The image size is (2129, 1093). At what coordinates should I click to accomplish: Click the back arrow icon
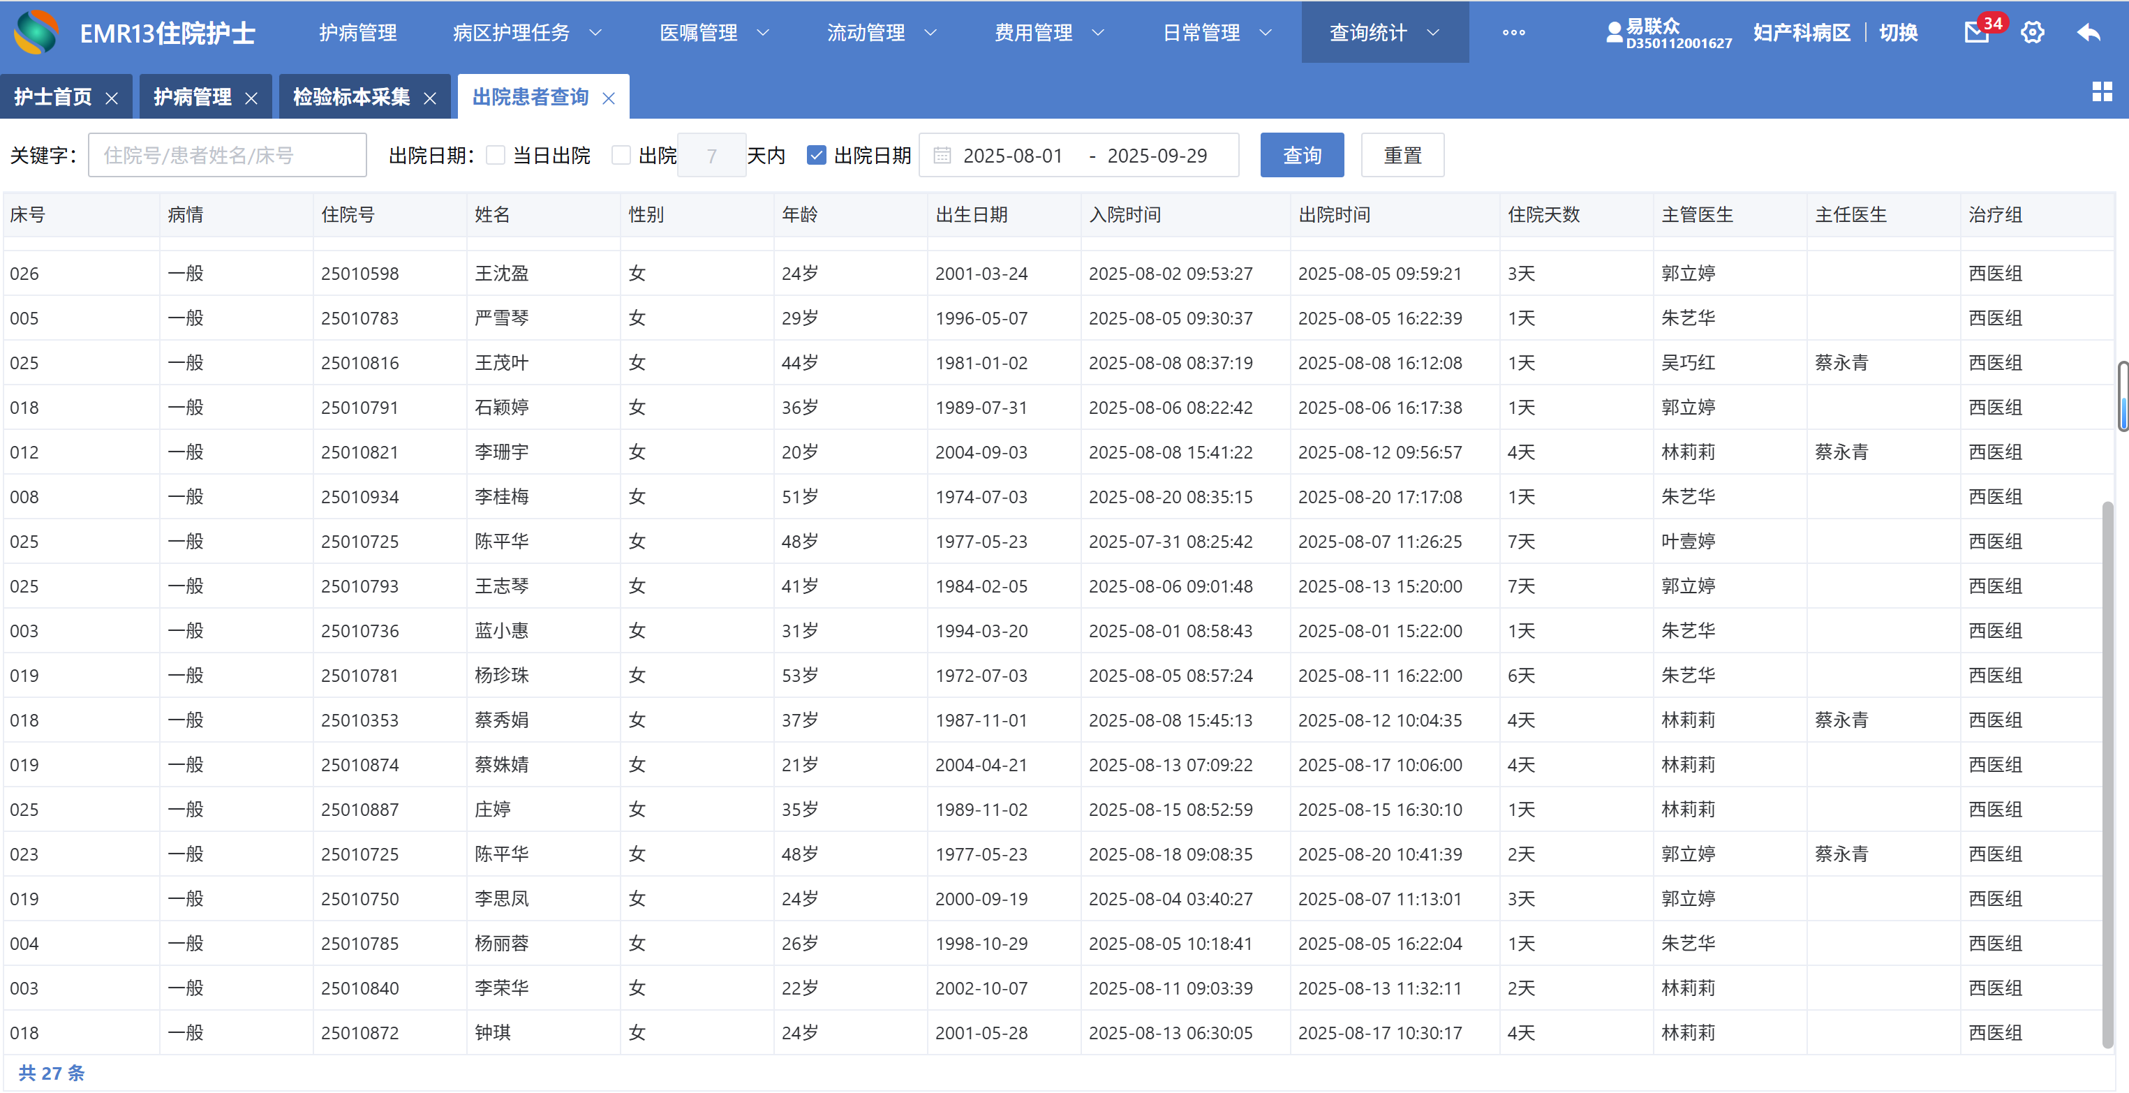coord(2088,32)
